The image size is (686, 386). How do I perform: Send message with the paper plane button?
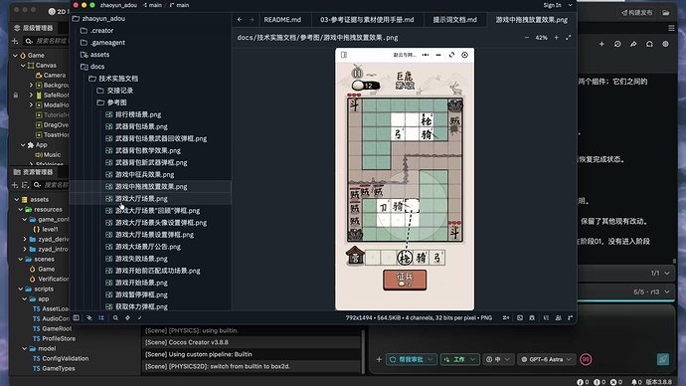(663, 359)
